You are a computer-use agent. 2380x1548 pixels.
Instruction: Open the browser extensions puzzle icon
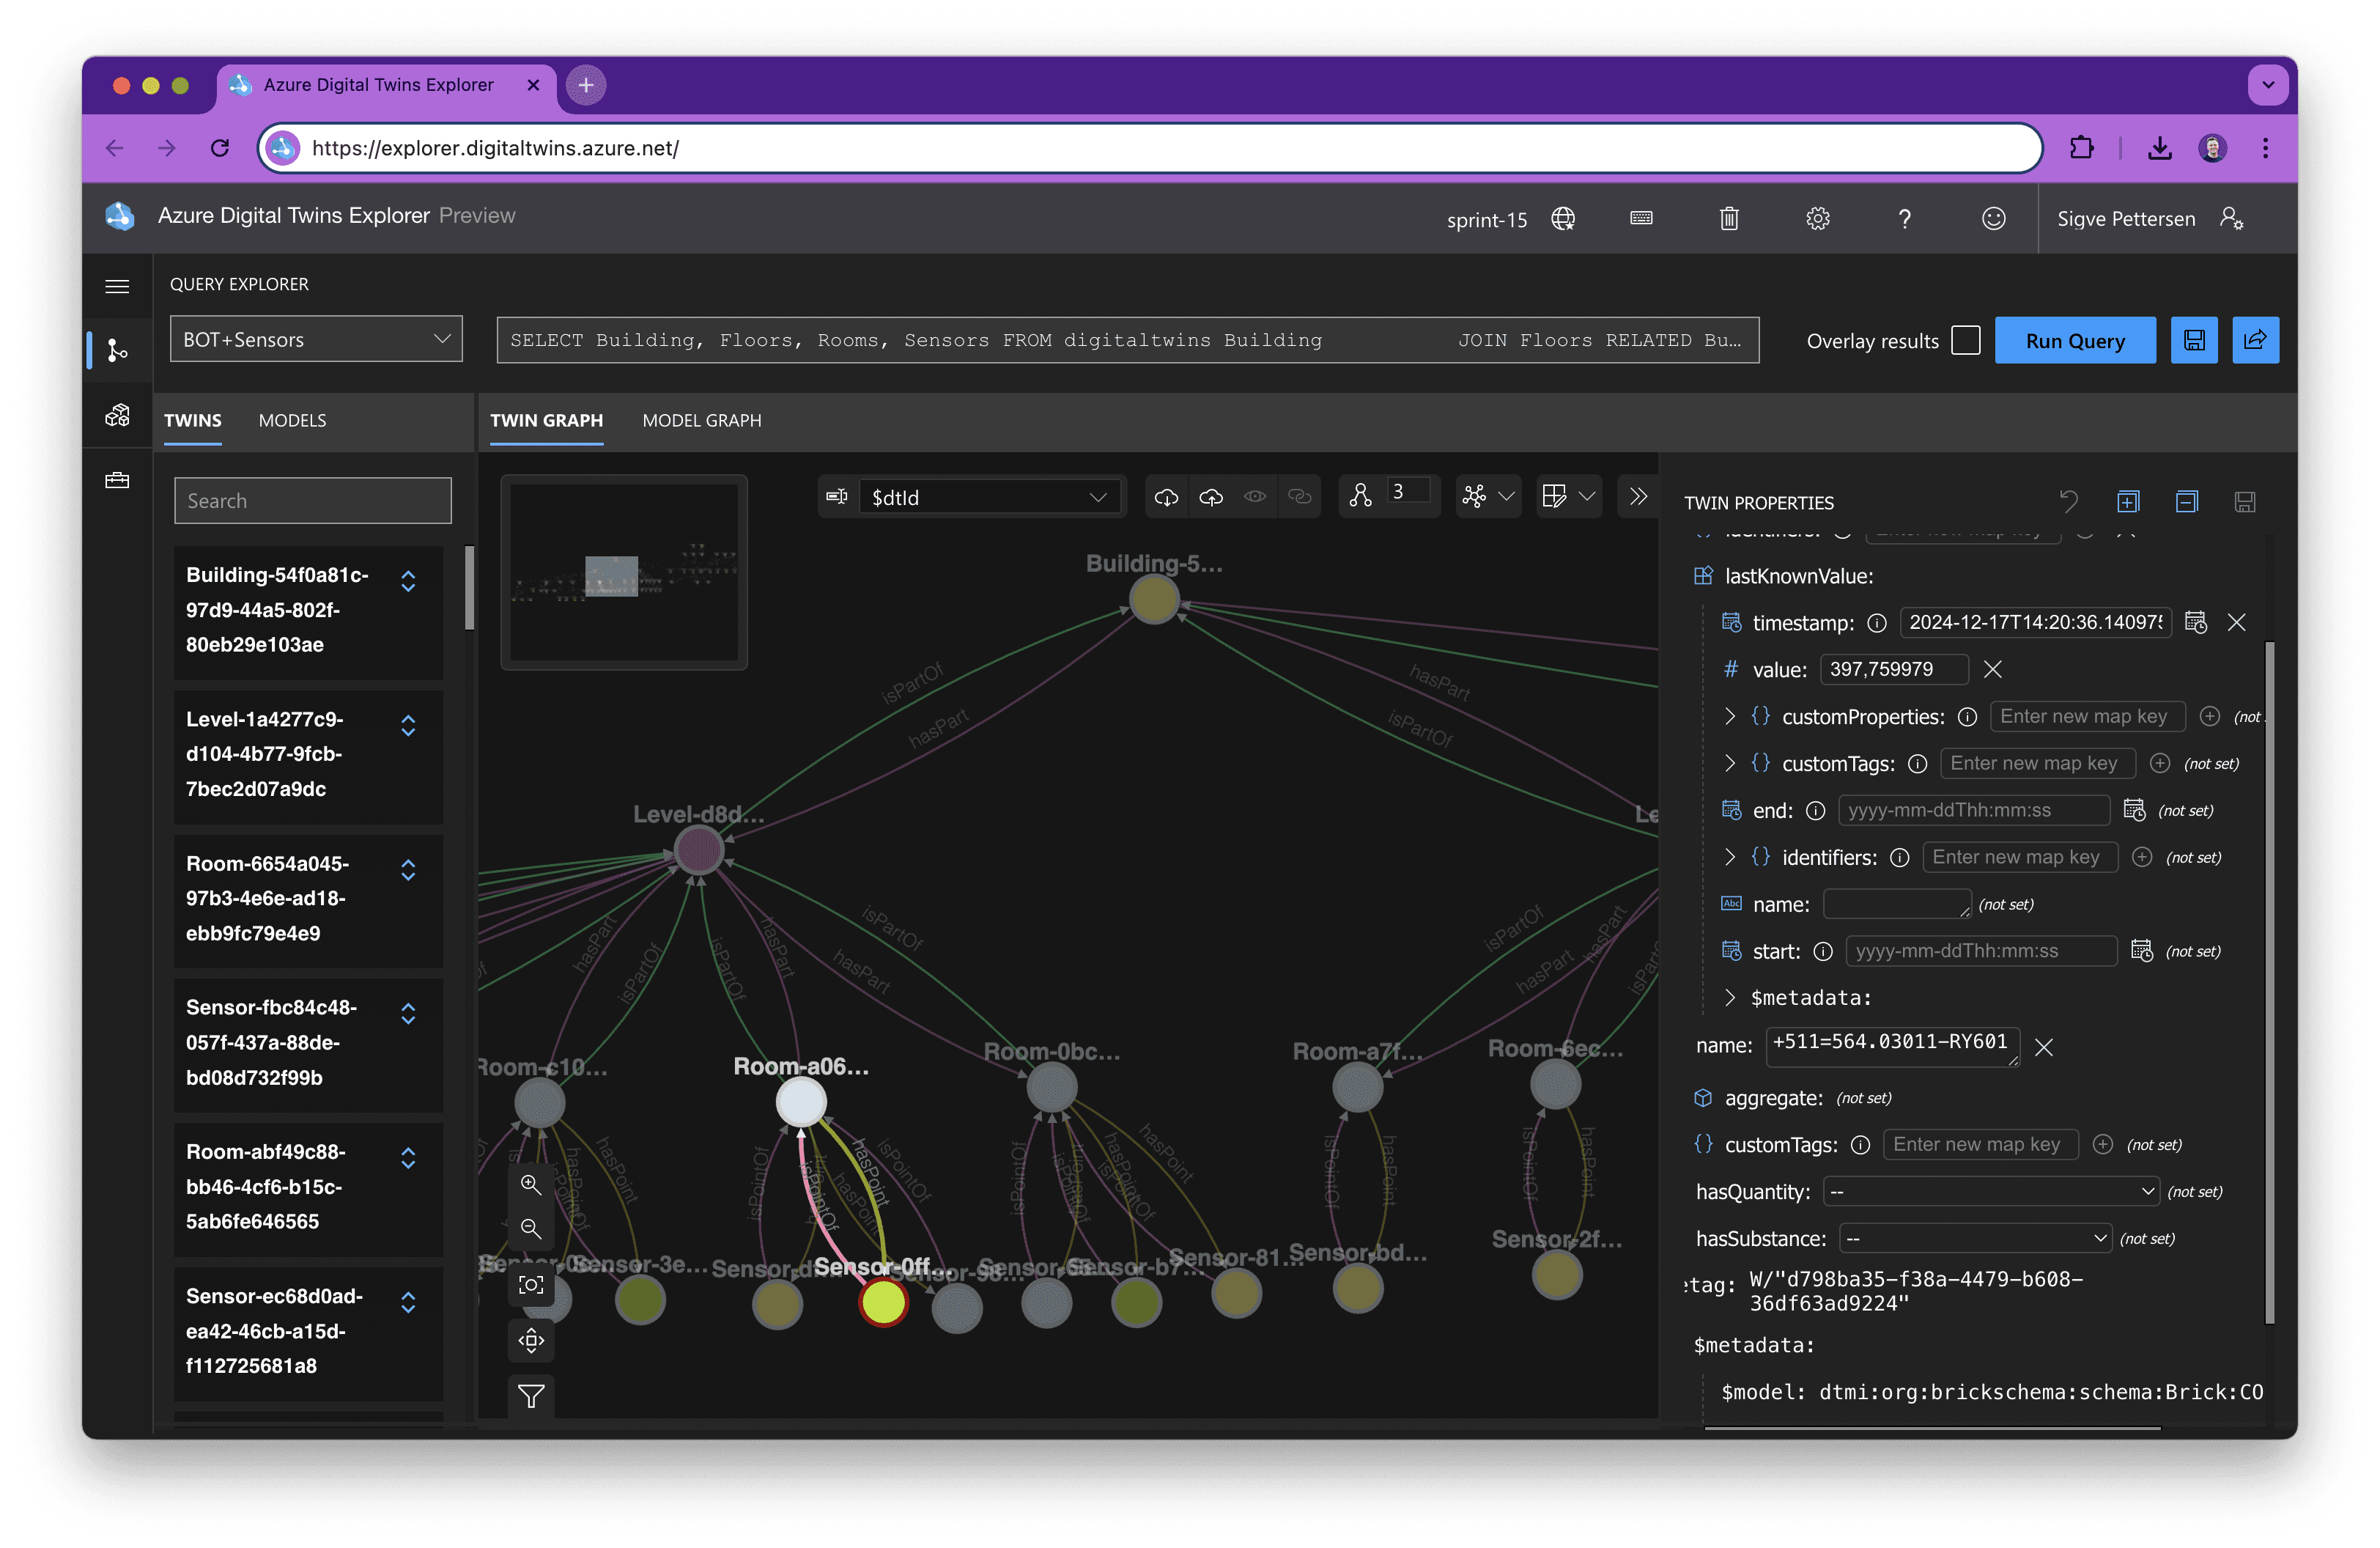click(x=2082, y=148)
